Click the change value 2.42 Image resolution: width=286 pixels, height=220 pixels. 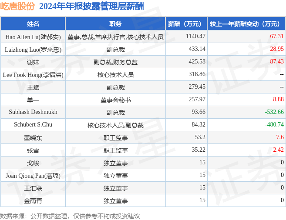pos(278,150)
